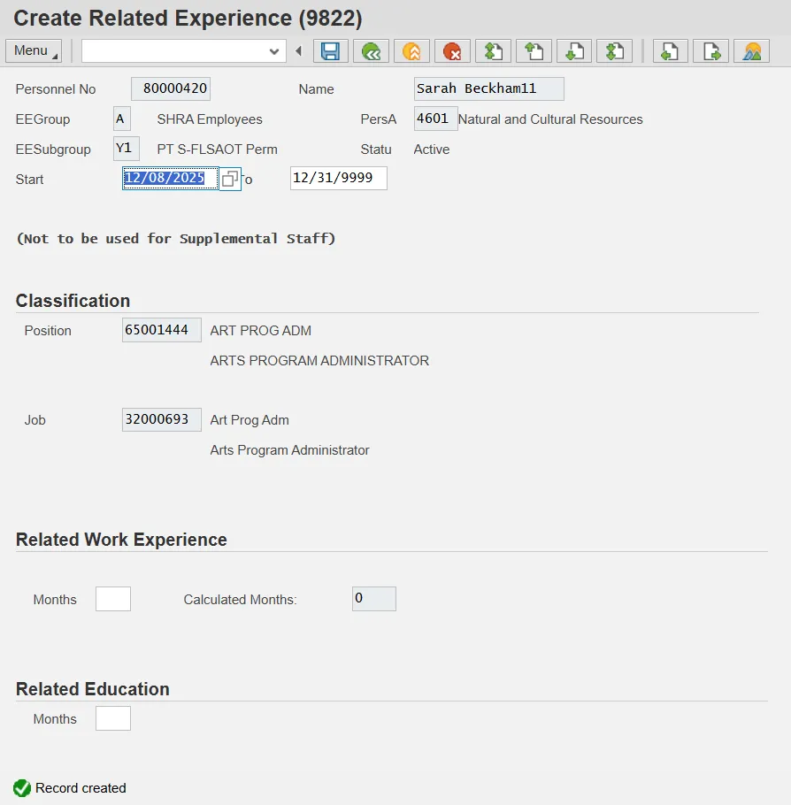Click 'Art Prog Adm' job short text
This screenshot has width=791, height=805.
pos(250,420)
